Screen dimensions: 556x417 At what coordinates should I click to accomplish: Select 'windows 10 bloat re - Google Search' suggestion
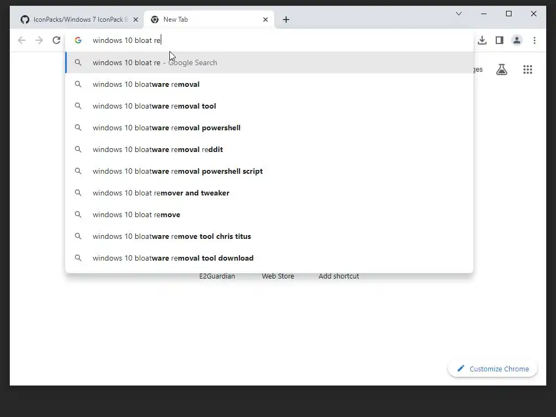click(269, 63)
